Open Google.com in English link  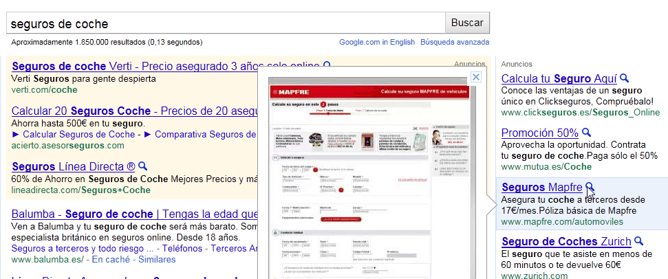point(376,42)
